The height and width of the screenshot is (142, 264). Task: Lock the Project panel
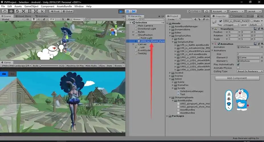coord(204,16)
